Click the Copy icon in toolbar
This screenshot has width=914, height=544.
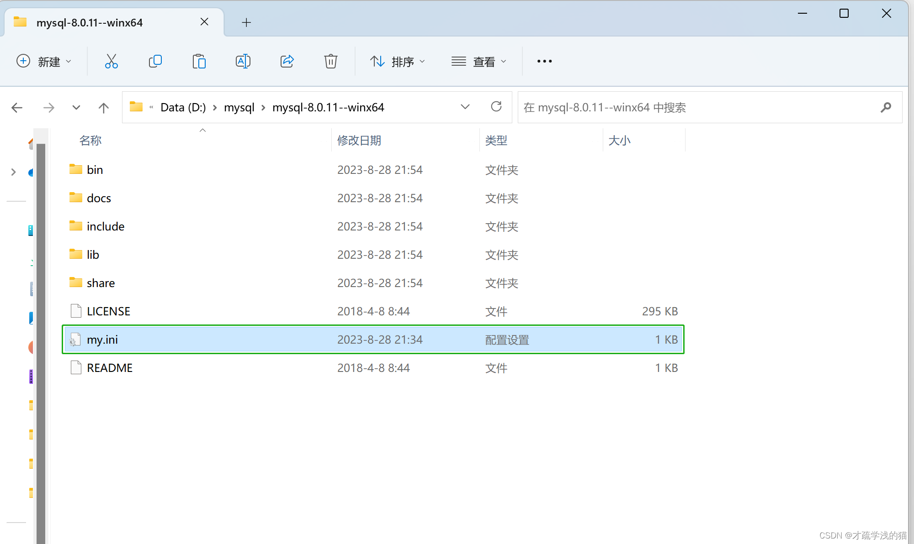pos(155,61)
